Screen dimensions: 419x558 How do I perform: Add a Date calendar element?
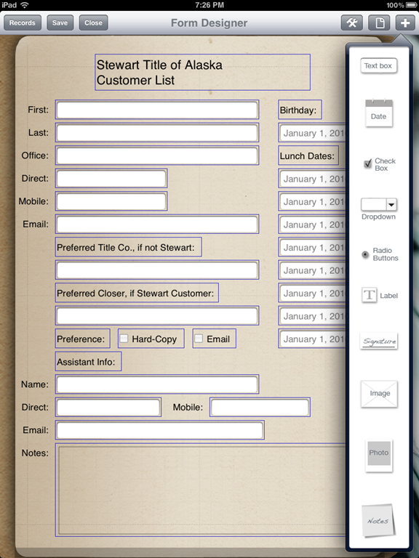coord(379,113)
